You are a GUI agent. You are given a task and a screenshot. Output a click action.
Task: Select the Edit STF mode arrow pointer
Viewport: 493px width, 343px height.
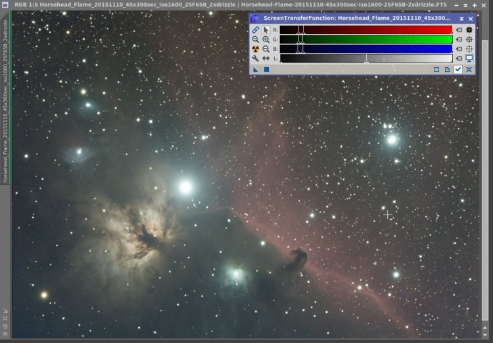pos(266,30)
